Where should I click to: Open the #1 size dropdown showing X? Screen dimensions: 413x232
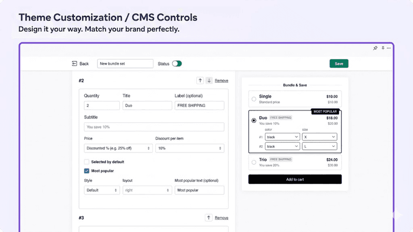(x=319, y=137)
